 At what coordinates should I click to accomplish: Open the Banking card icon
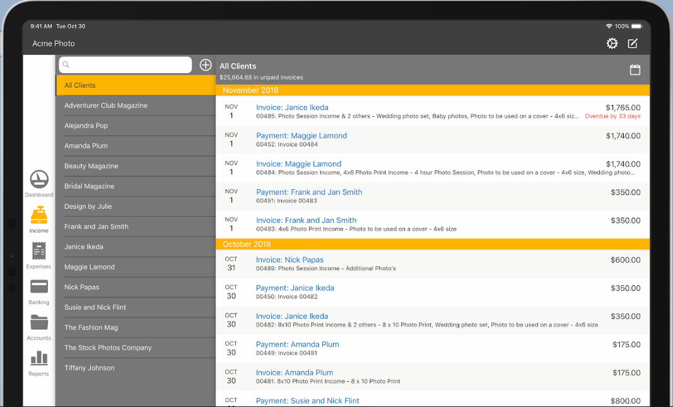tap(38, 288)
